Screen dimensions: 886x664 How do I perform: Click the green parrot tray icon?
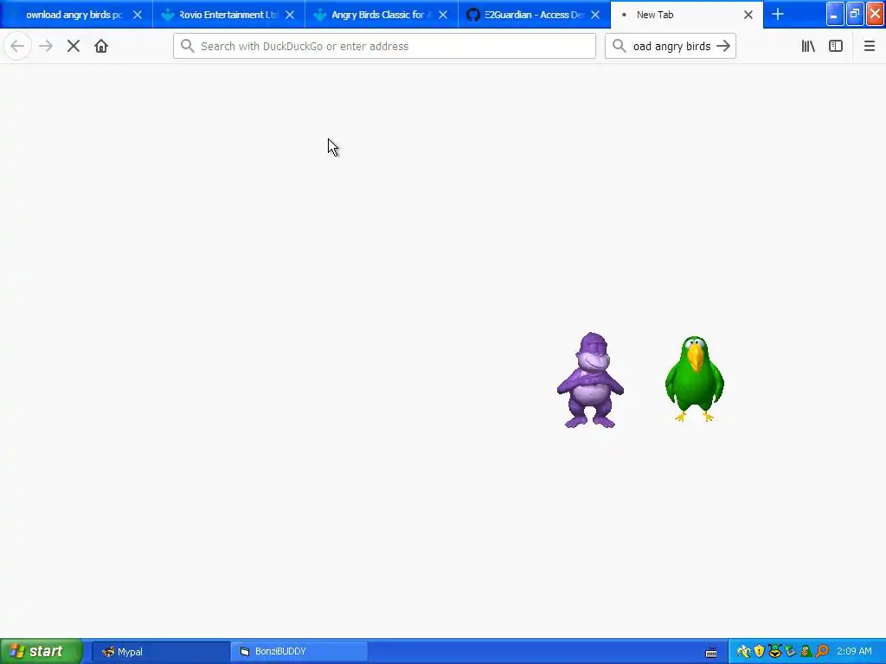806,652
